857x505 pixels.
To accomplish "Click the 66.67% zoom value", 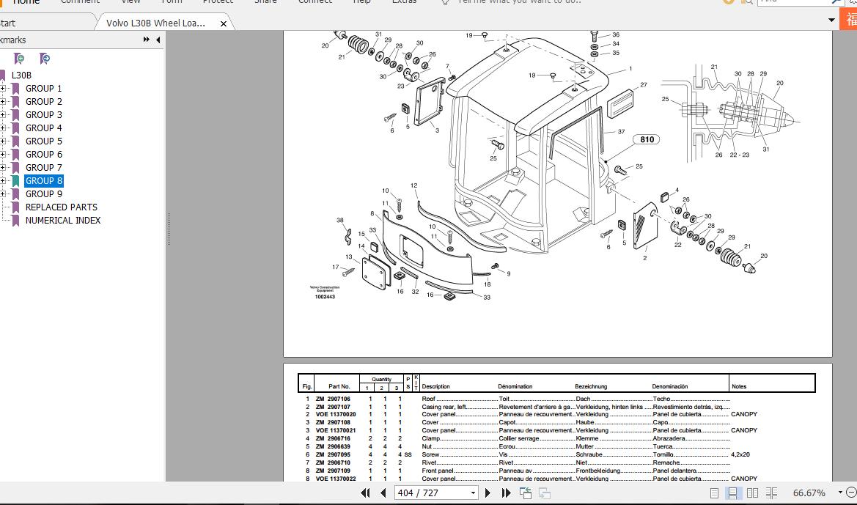I will (809, 493).
